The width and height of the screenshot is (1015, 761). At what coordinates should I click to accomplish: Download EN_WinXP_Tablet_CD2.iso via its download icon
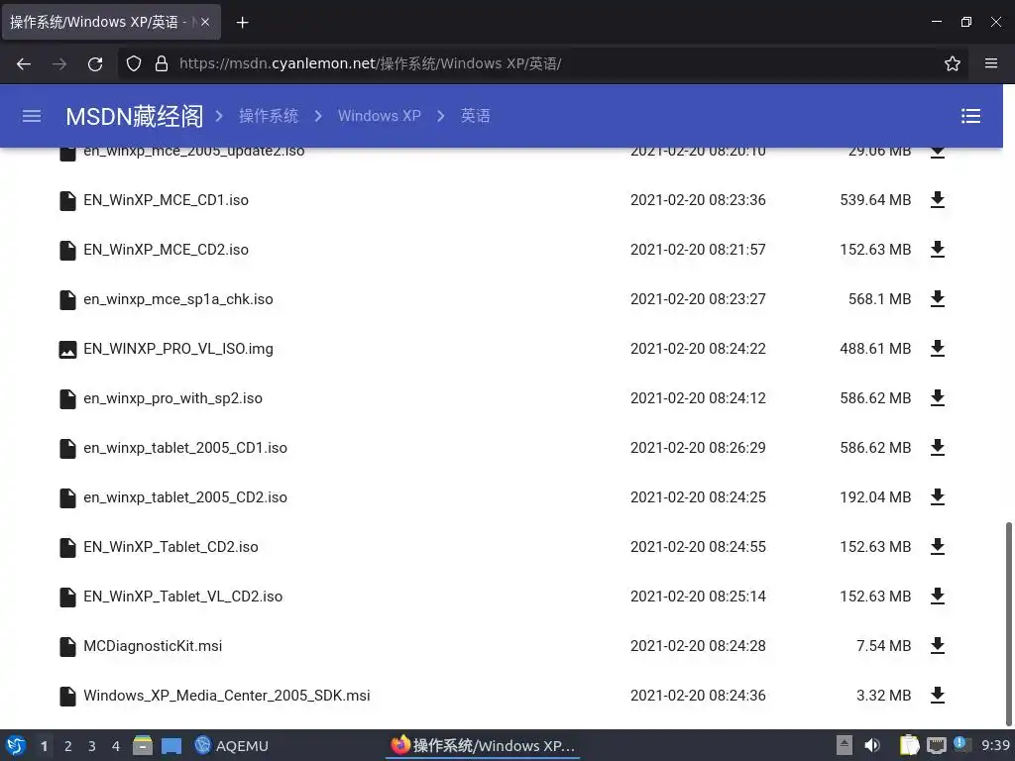tap(938, 547)
